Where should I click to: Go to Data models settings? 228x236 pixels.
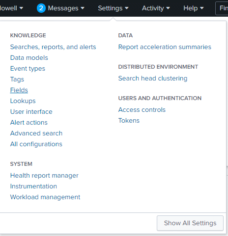[x=29, y=58]
